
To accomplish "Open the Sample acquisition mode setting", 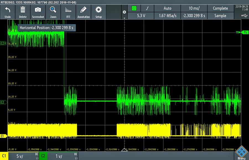I will 220,16.
